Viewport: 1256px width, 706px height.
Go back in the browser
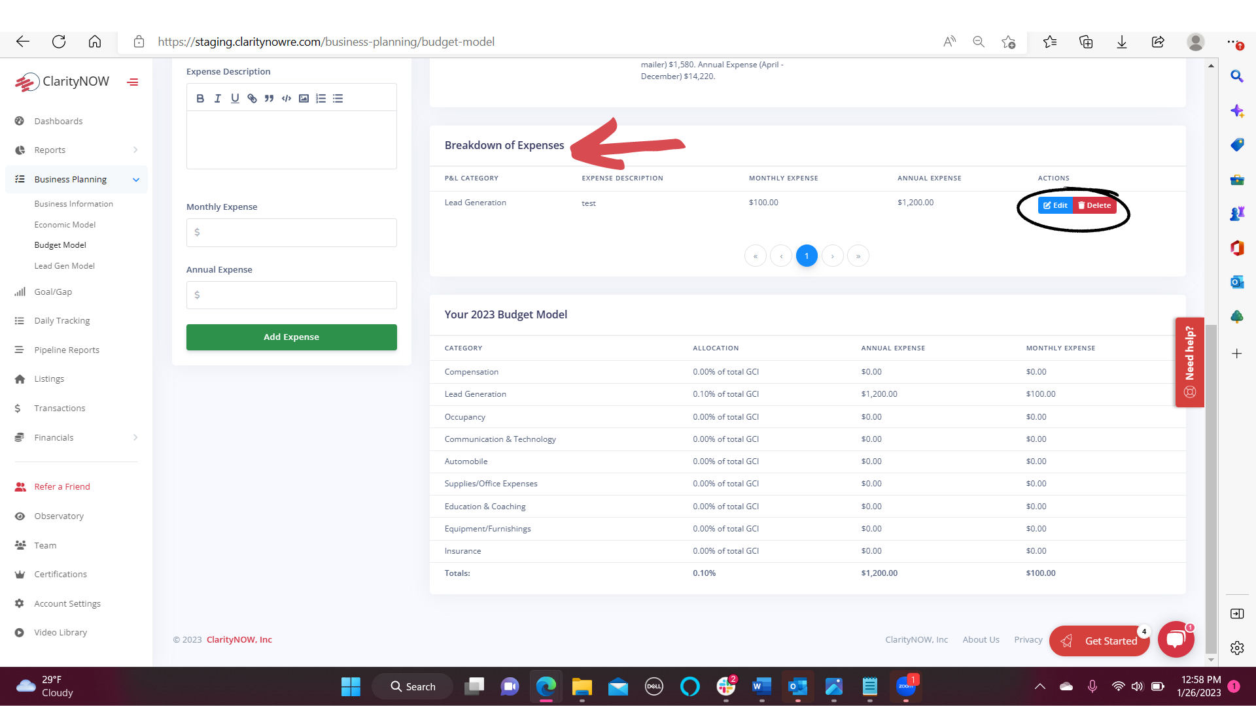click(23, 42)
